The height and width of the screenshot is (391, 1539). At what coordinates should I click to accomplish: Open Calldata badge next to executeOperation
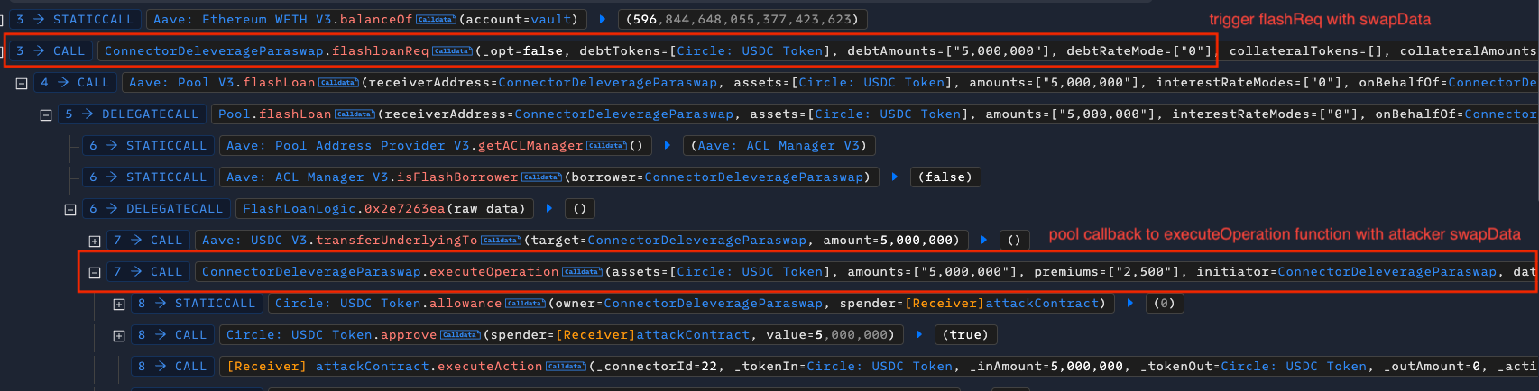point(582,272)
